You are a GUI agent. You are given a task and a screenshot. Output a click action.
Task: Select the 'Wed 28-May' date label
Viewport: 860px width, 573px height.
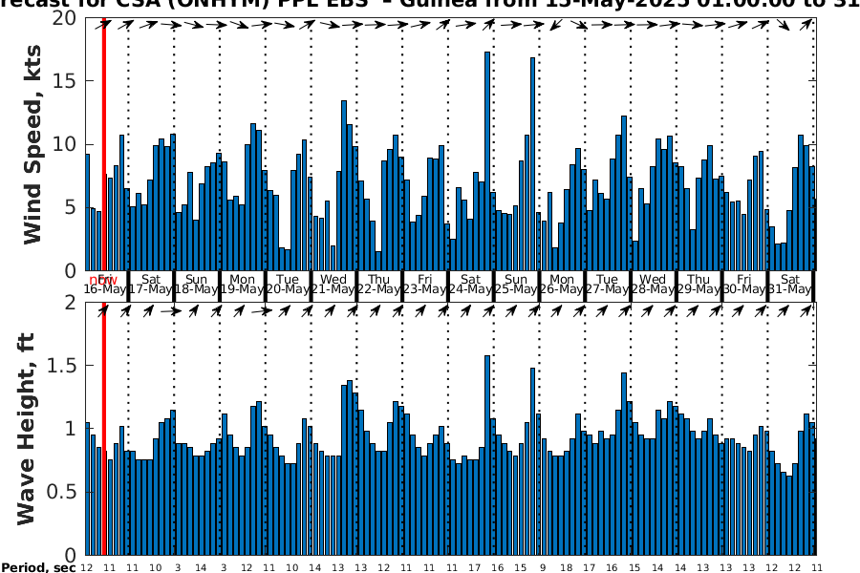click(653, 284)
